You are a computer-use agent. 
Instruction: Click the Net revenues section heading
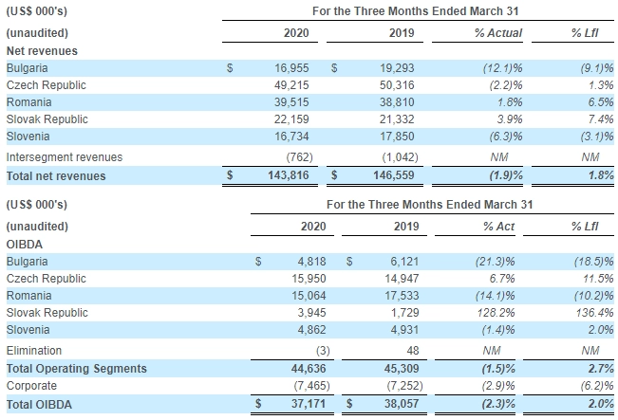click(42, 50)
